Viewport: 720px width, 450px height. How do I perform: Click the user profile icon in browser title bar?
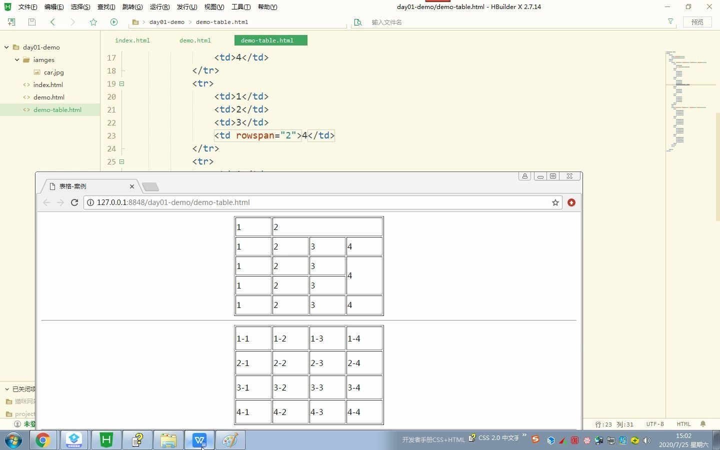coord(525,176)
